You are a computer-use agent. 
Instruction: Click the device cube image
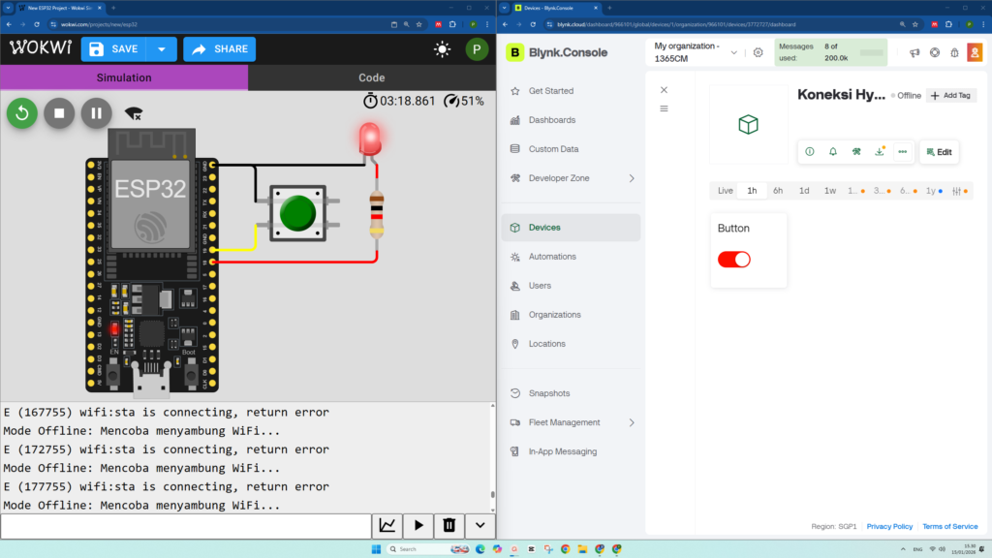click(749, 125)
